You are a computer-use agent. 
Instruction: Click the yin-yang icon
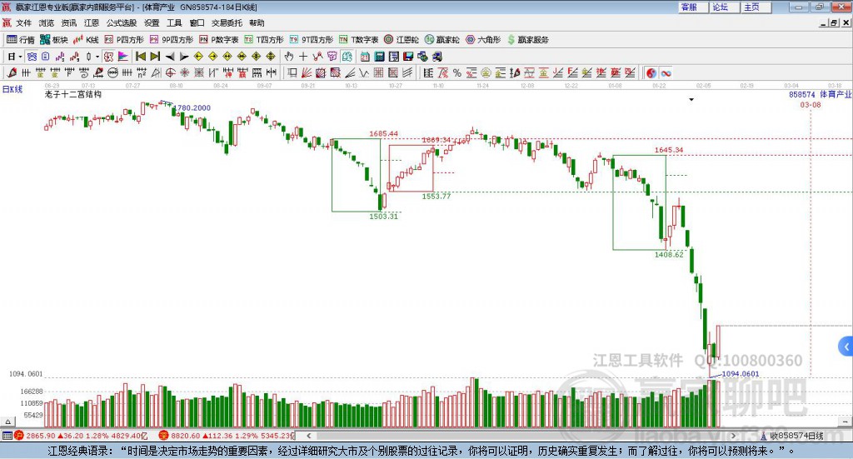(x=651, y=72)
